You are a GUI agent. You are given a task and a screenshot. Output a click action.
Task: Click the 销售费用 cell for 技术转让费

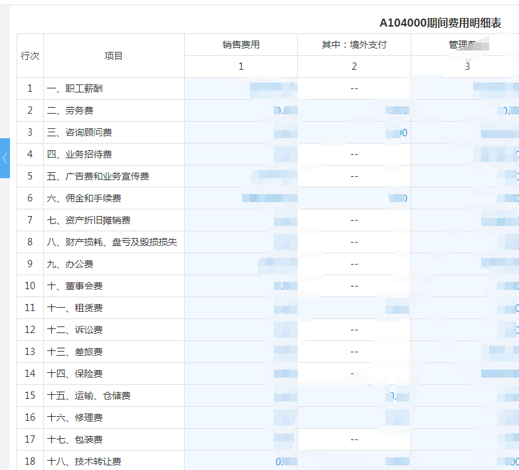241,461
